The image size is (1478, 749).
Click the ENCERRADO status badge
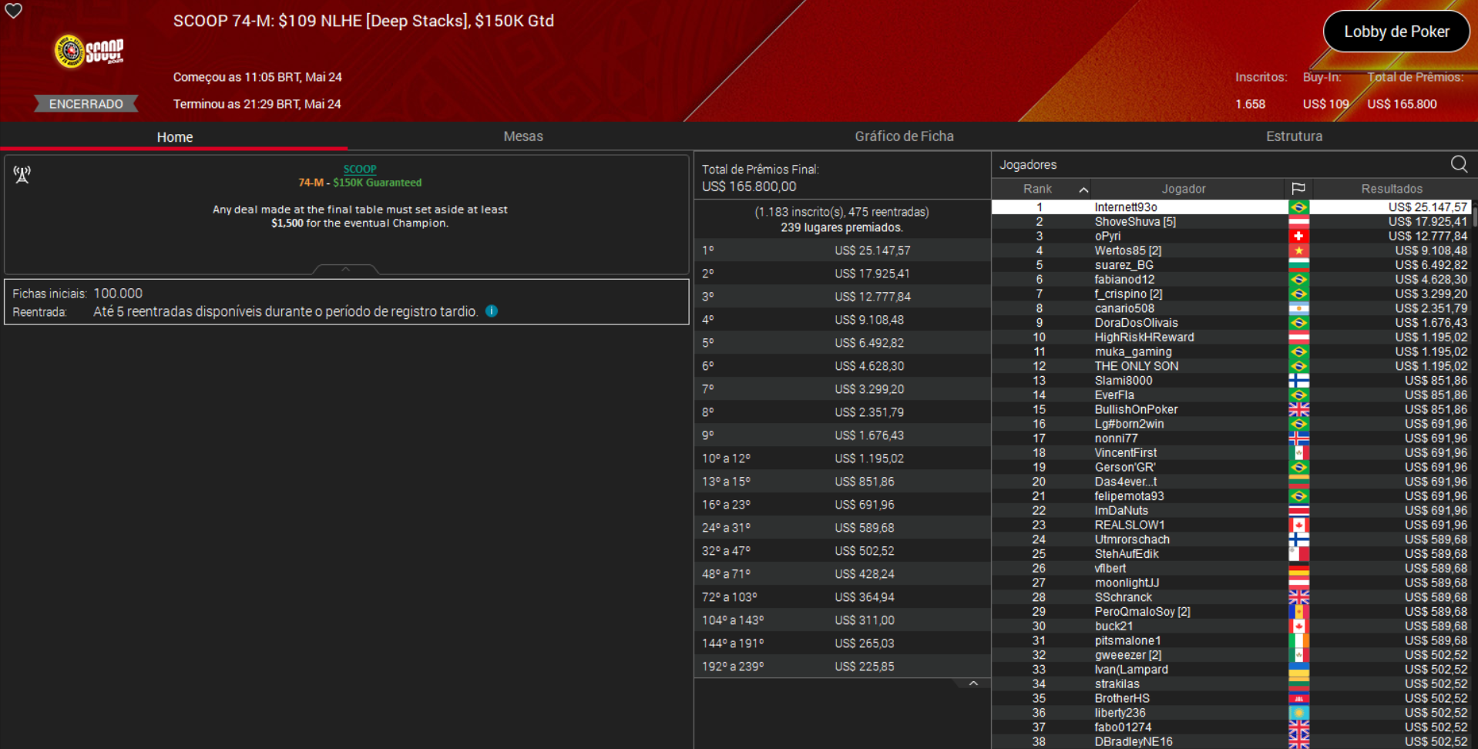click(86, 104)
